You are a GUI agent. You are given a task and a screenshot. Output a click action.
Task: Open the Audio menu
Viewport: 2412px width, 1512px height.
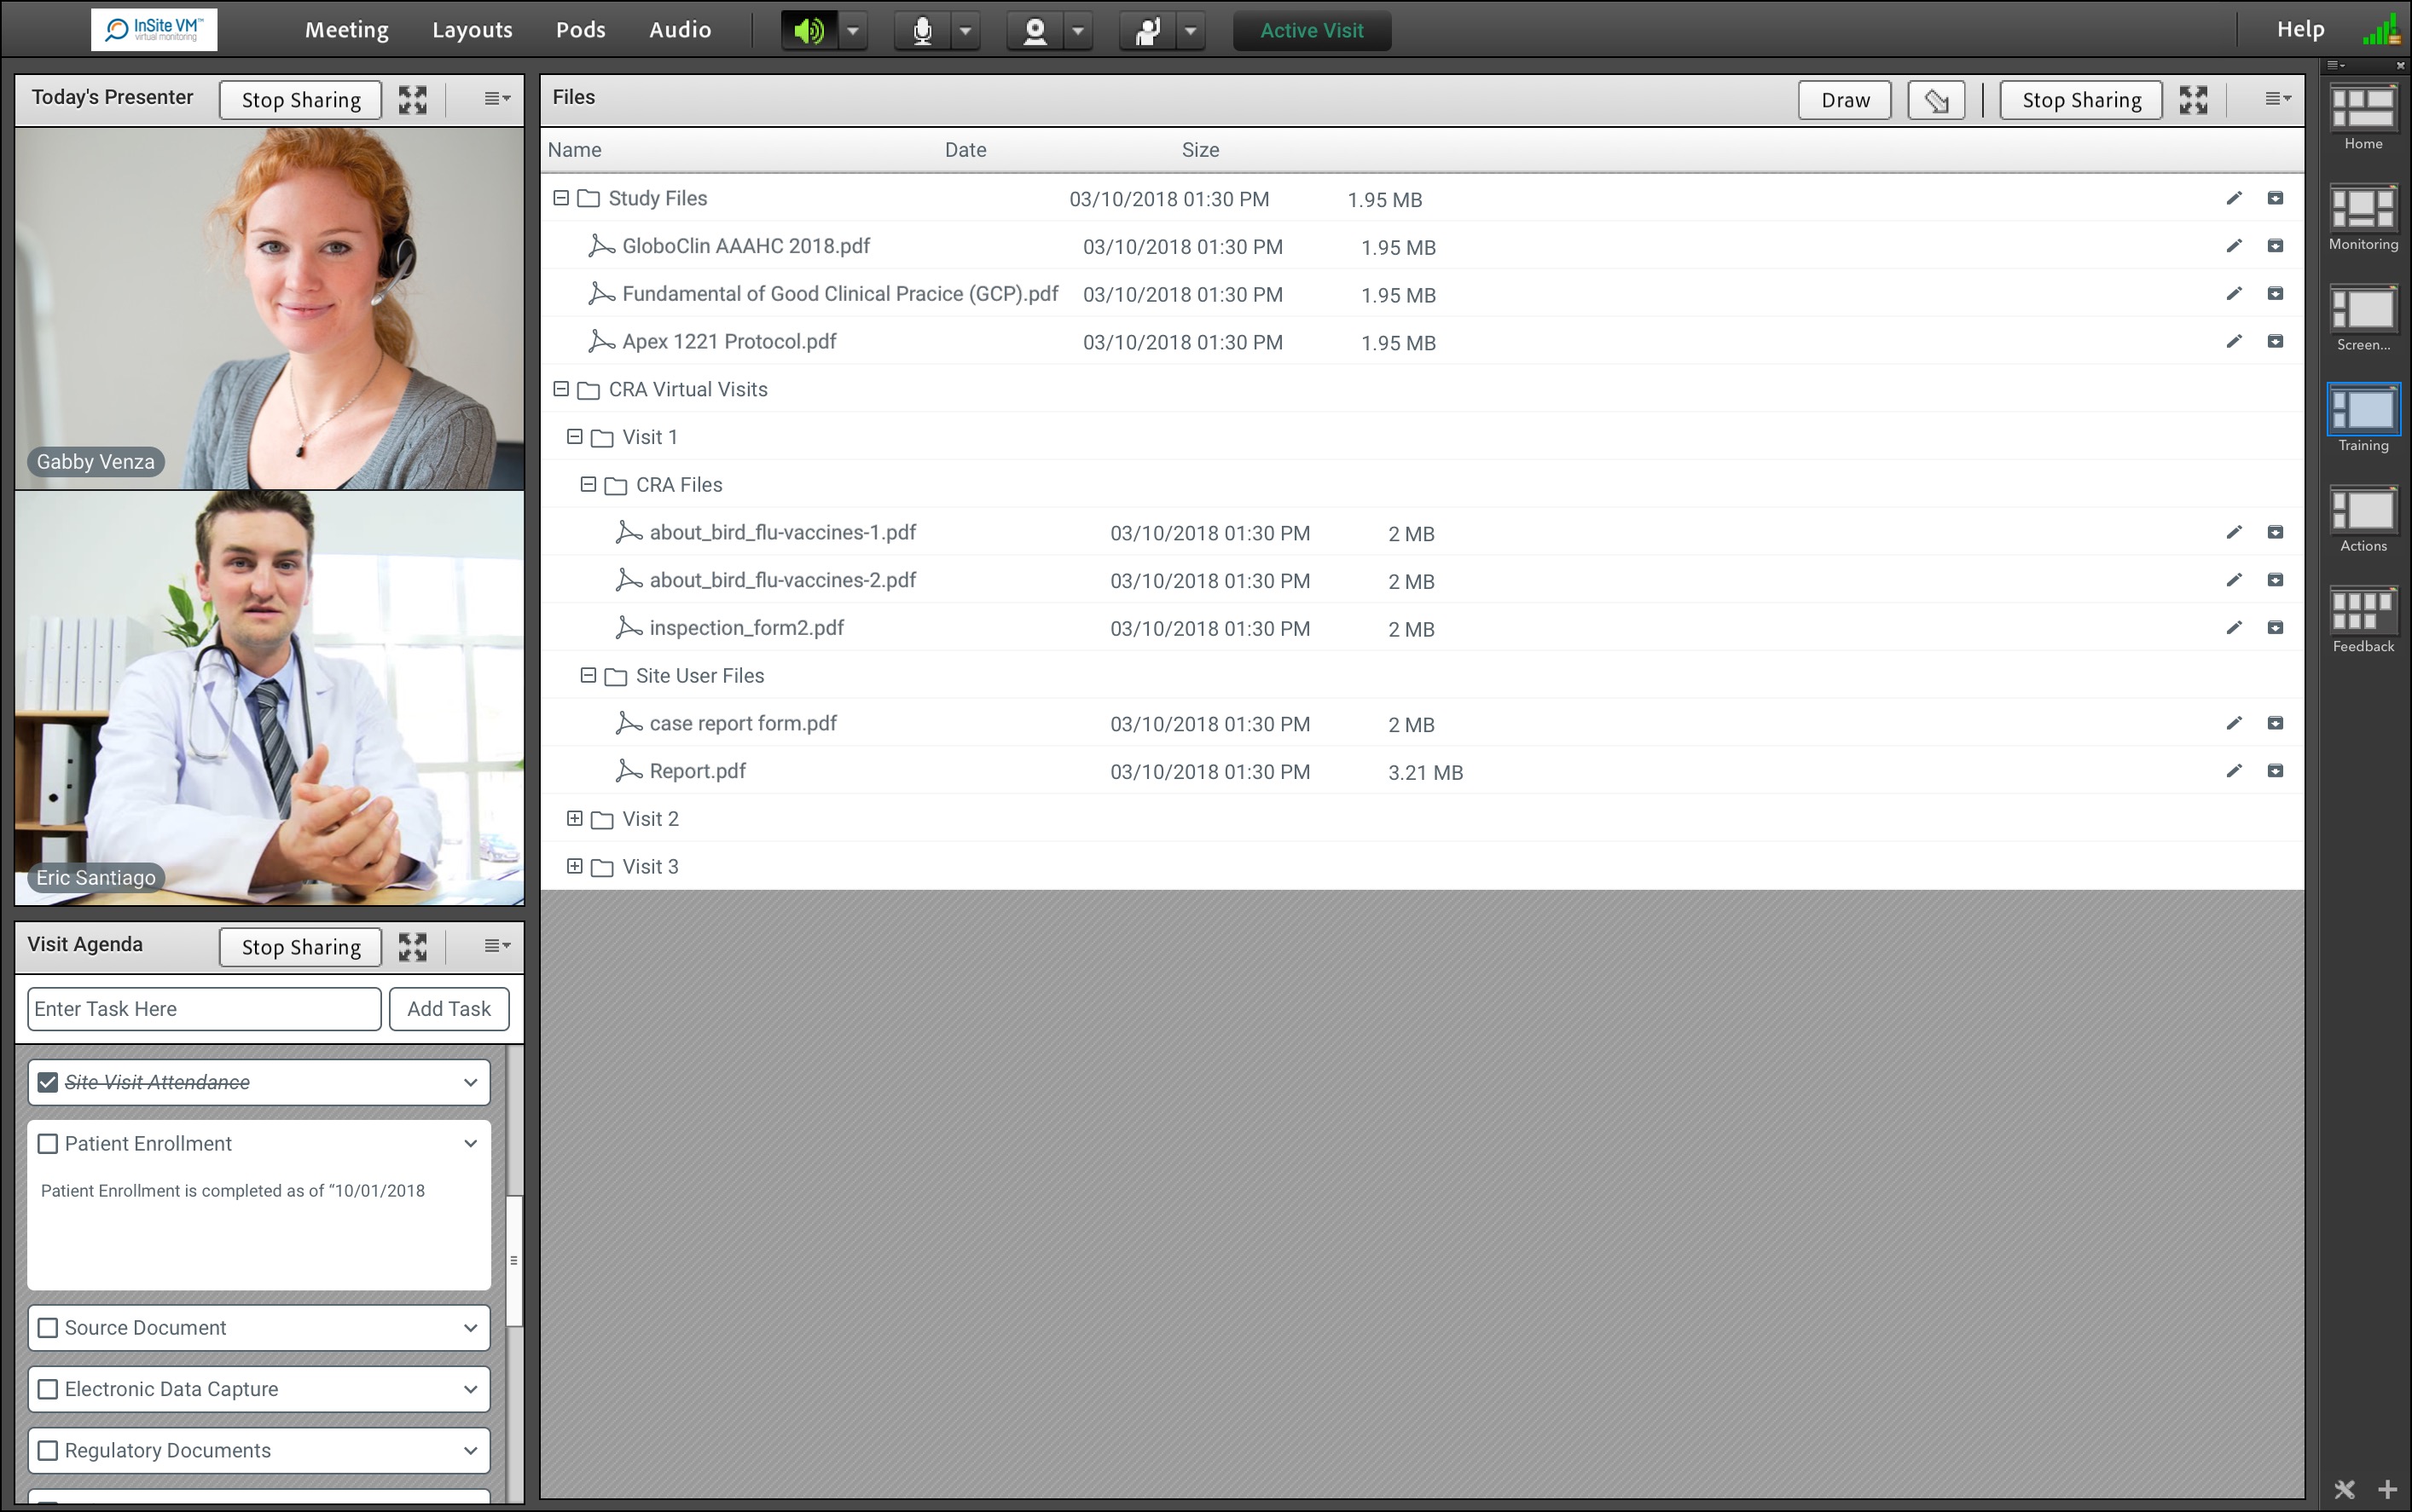[681, 30]
